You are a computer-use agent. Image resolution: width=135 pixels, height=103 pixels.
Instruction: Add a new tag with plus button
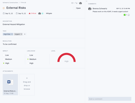point(25,34)
